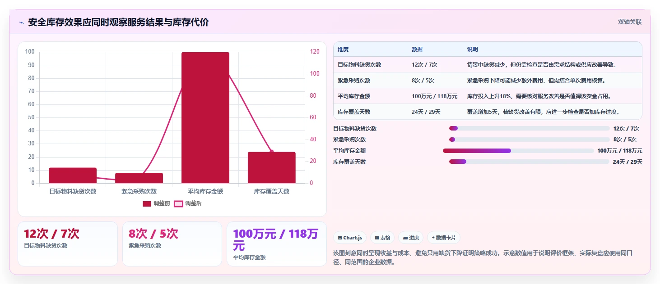Click the 表格 tag
This screenshot has height=284, width=660.
pyautogui.click(x=382, y=238)
